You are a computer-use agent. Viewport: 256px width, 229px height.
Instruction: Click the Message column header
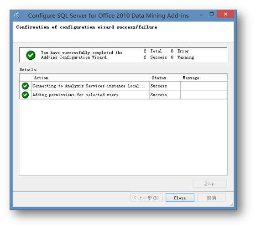[x=204, y=78]
